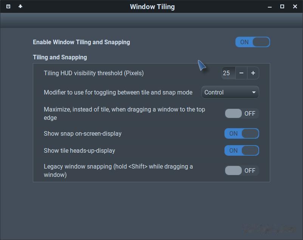Screen dimensions: 303x240
Task: Click the Tiling HUD visibility threshold label
Action: [94, 73]
